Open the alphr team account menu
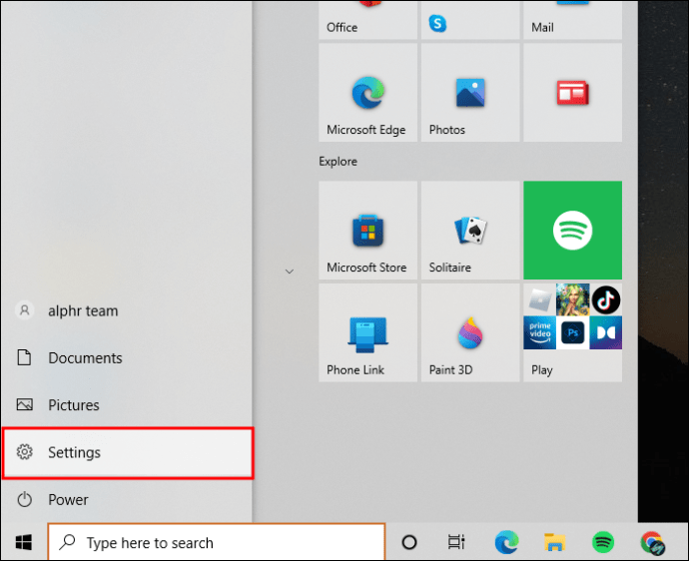 [x=127, y=310]
